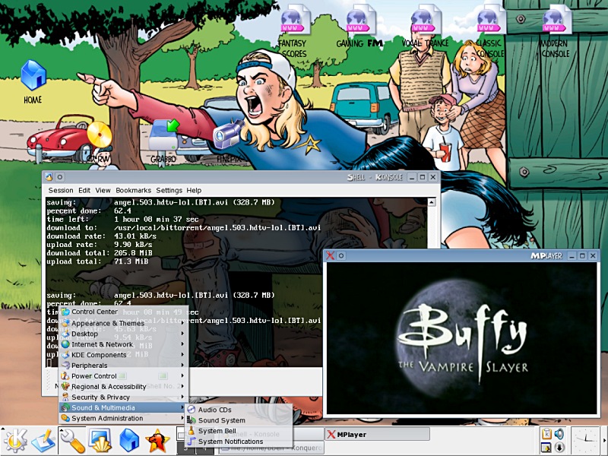Open the Help menu in Konsole
The height and width of the screenshot is (456, 608).
click(x=194, y=191)
